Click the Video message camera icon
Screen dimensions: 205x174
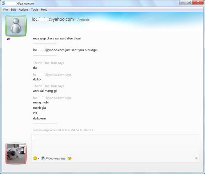pos(43,158)
